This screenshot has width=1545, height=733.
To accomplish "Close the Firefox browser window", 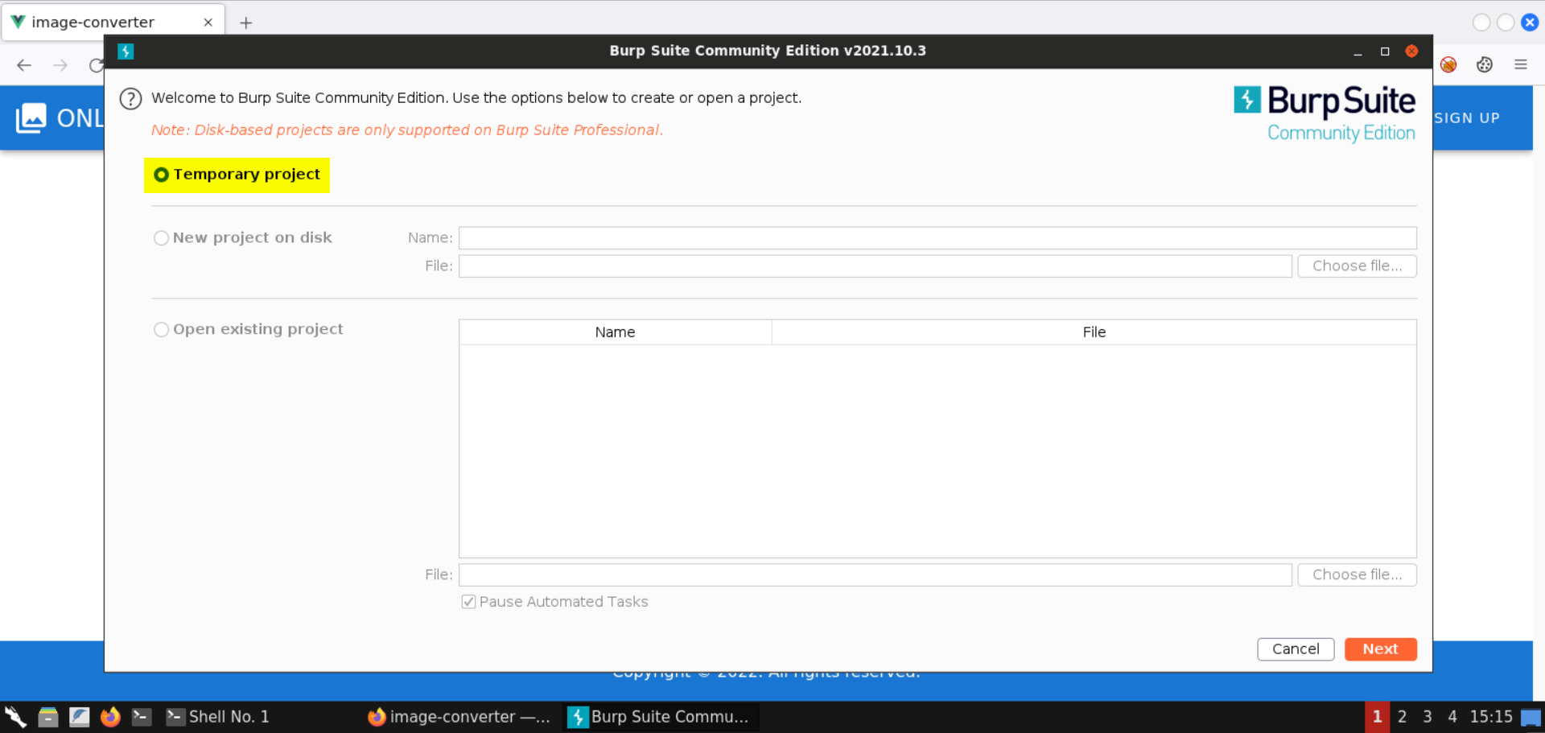I will click(x=1530, y=23).
